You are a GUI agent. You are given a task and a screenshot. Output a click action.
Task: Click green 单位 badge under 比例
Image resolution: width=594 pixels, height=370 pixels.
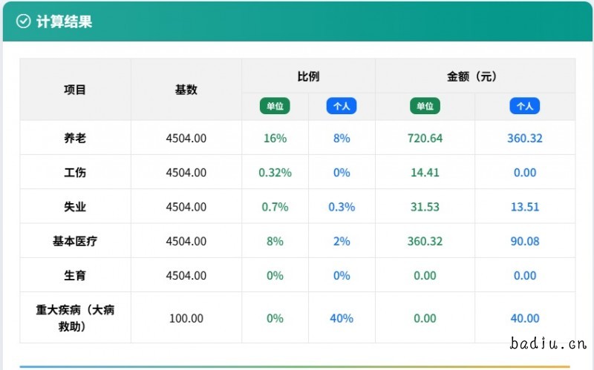coord(275,106)
